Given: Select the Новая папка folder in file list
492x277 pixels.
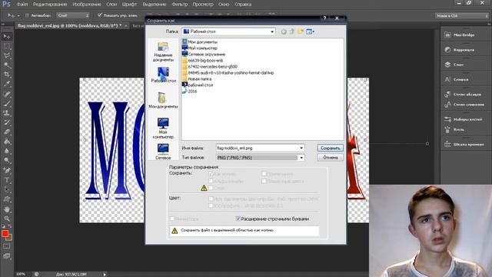Looking at the screenshot, I should 197,78.
